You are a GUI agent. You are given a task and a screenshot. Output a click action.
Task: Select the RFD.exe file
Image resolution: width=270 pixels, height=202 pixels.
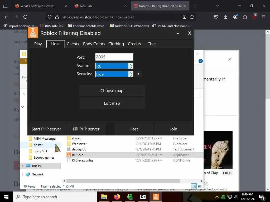78,155
